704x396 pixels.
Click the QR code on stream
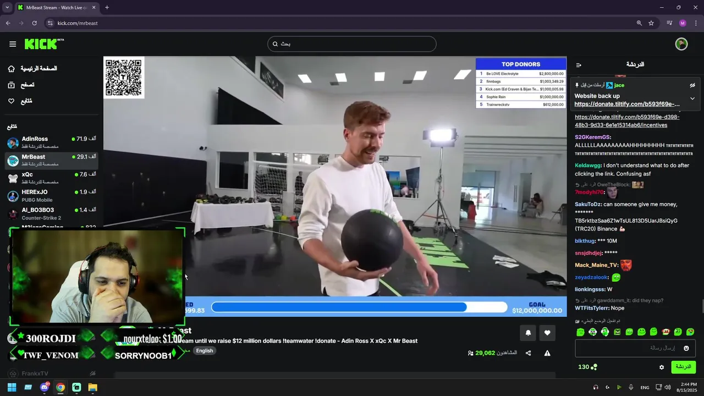coord(124,78)
